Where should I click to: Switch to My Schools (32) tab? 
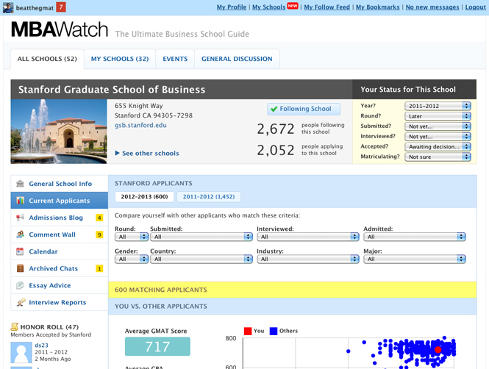[120, 59]
